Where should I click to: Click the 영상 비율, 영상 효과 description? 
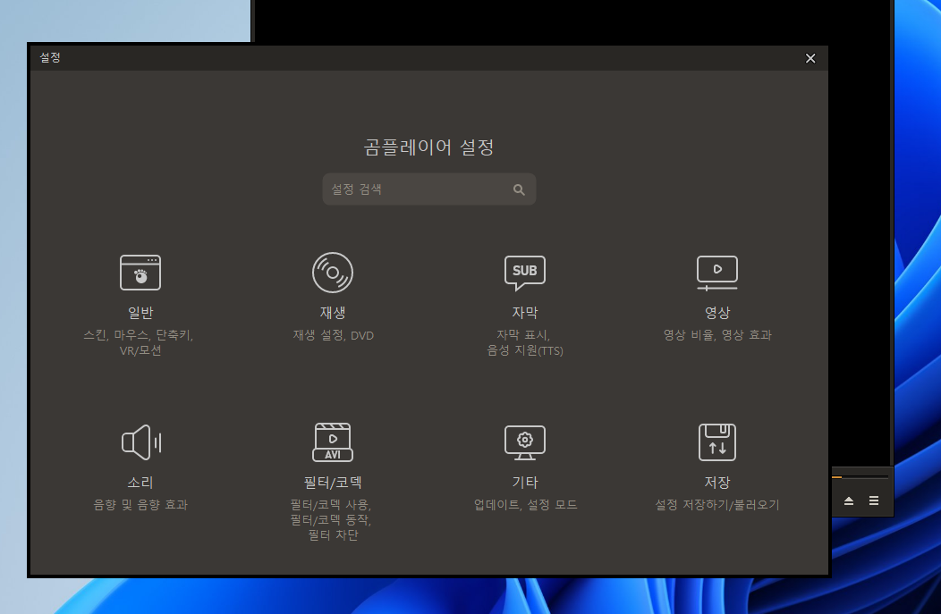pyautogui.click(x=717, y=334)
